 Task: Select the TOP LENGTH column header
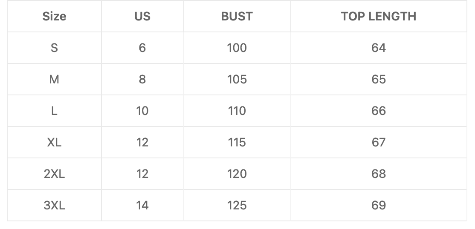(379, 16)
